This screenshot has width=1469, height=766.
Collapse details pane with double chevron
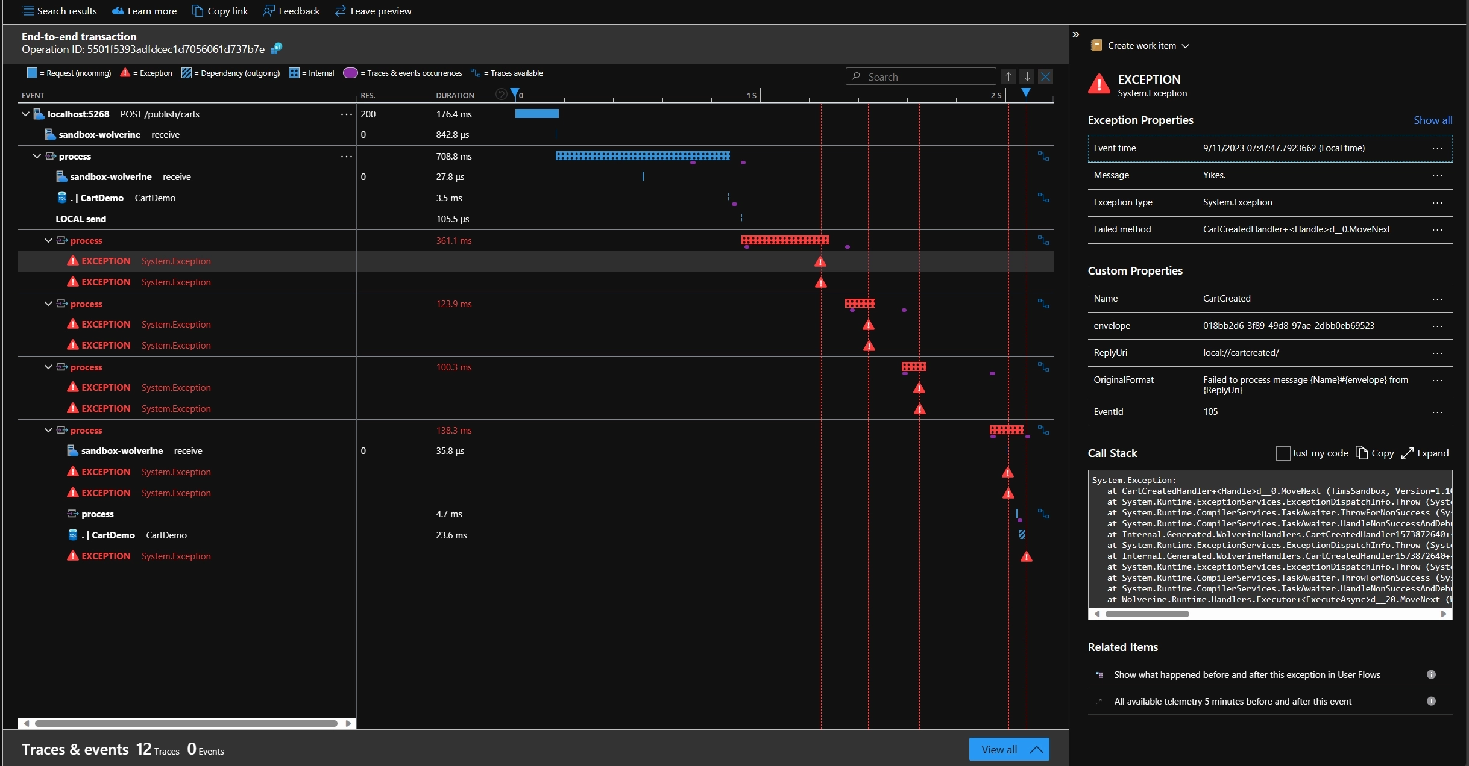pyautogui.click(x=1076, y=34)
